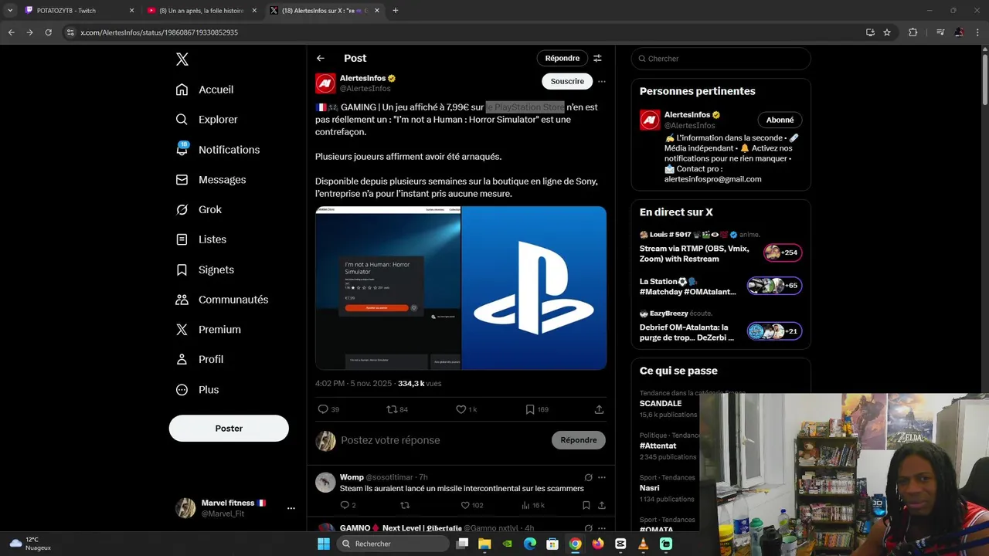Open EazyBreezy Debrief OM-Atalanta space
This screenshot has width=989, height=556.
(x=721, y=327)
